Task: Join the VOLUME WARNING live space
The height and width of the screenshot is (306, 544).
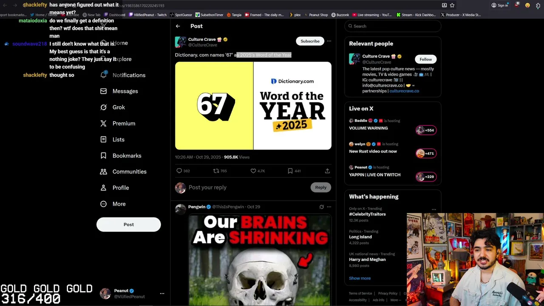Action: click(368, 128)
